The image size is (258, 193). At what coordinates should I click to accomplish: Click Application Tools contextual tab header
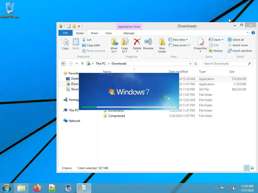[129, 27]
